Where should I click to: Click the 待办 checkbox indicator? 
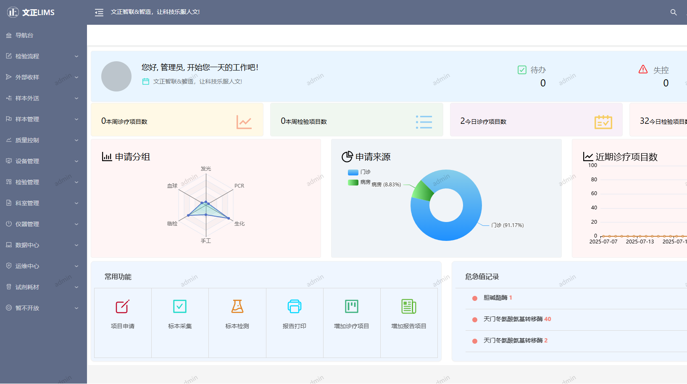pyautogui.click(x=522, y=69)
